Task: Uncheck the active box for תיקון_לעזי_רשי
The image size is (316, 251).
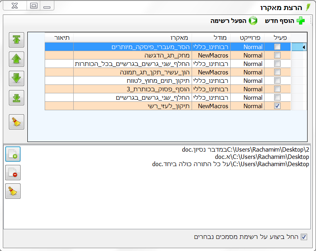Action: click(277, 106)
